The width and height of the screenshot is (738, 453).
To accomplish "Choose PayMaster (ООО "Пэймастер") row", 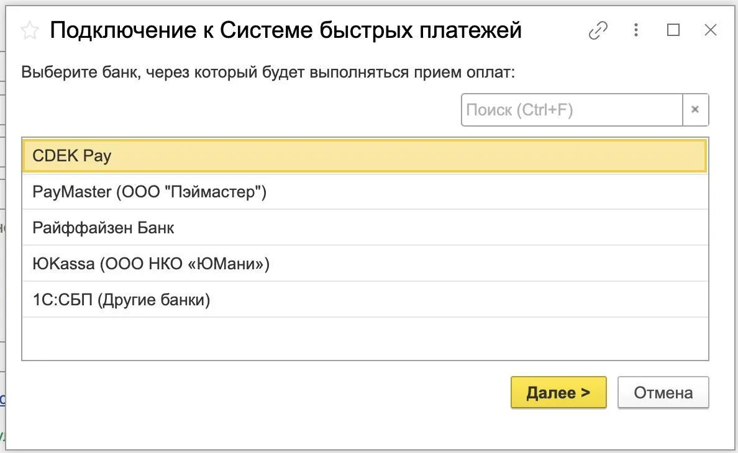I will point(365,192).
